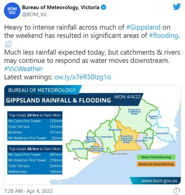Click the Twitter bird logo

coord(177,7)
